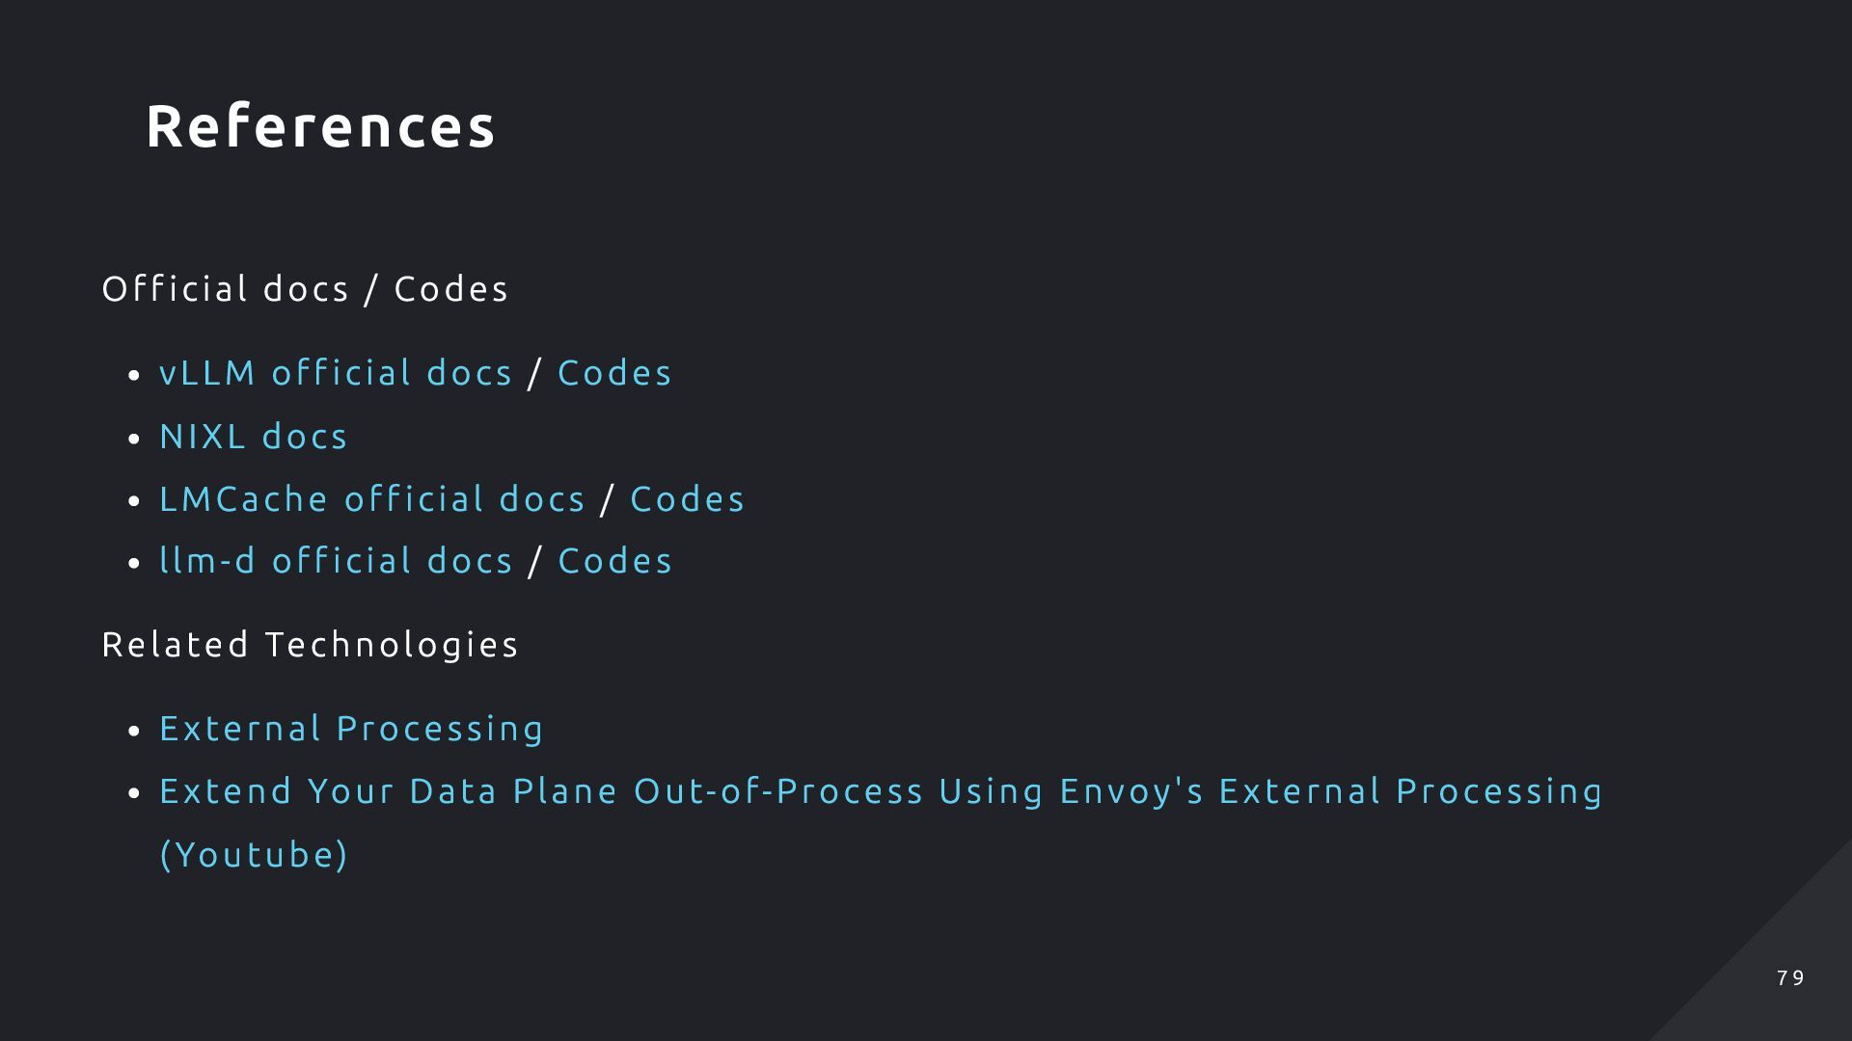Click the References slide title

(x=320, y=126)
